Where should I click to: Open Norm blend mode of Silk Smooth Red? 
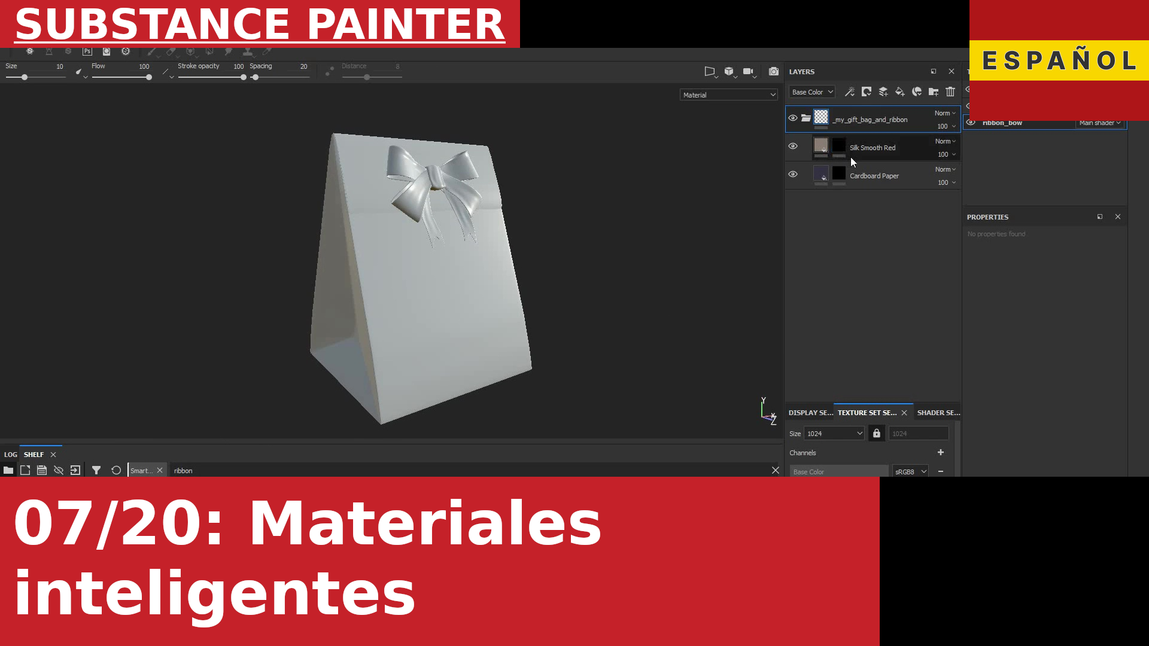(x=946, y=141)
